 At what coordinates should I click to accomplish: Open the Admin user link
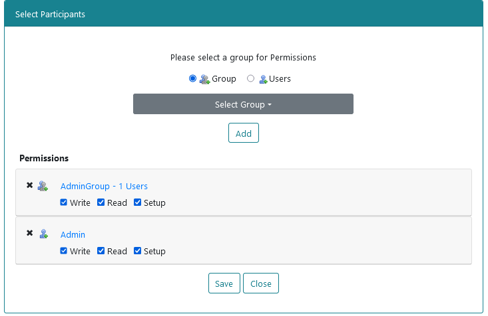[73, 234]
